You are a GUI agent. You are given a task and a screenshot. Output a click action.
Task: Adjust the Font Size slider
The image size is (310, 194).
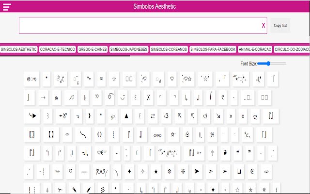(x=272, y=64)
